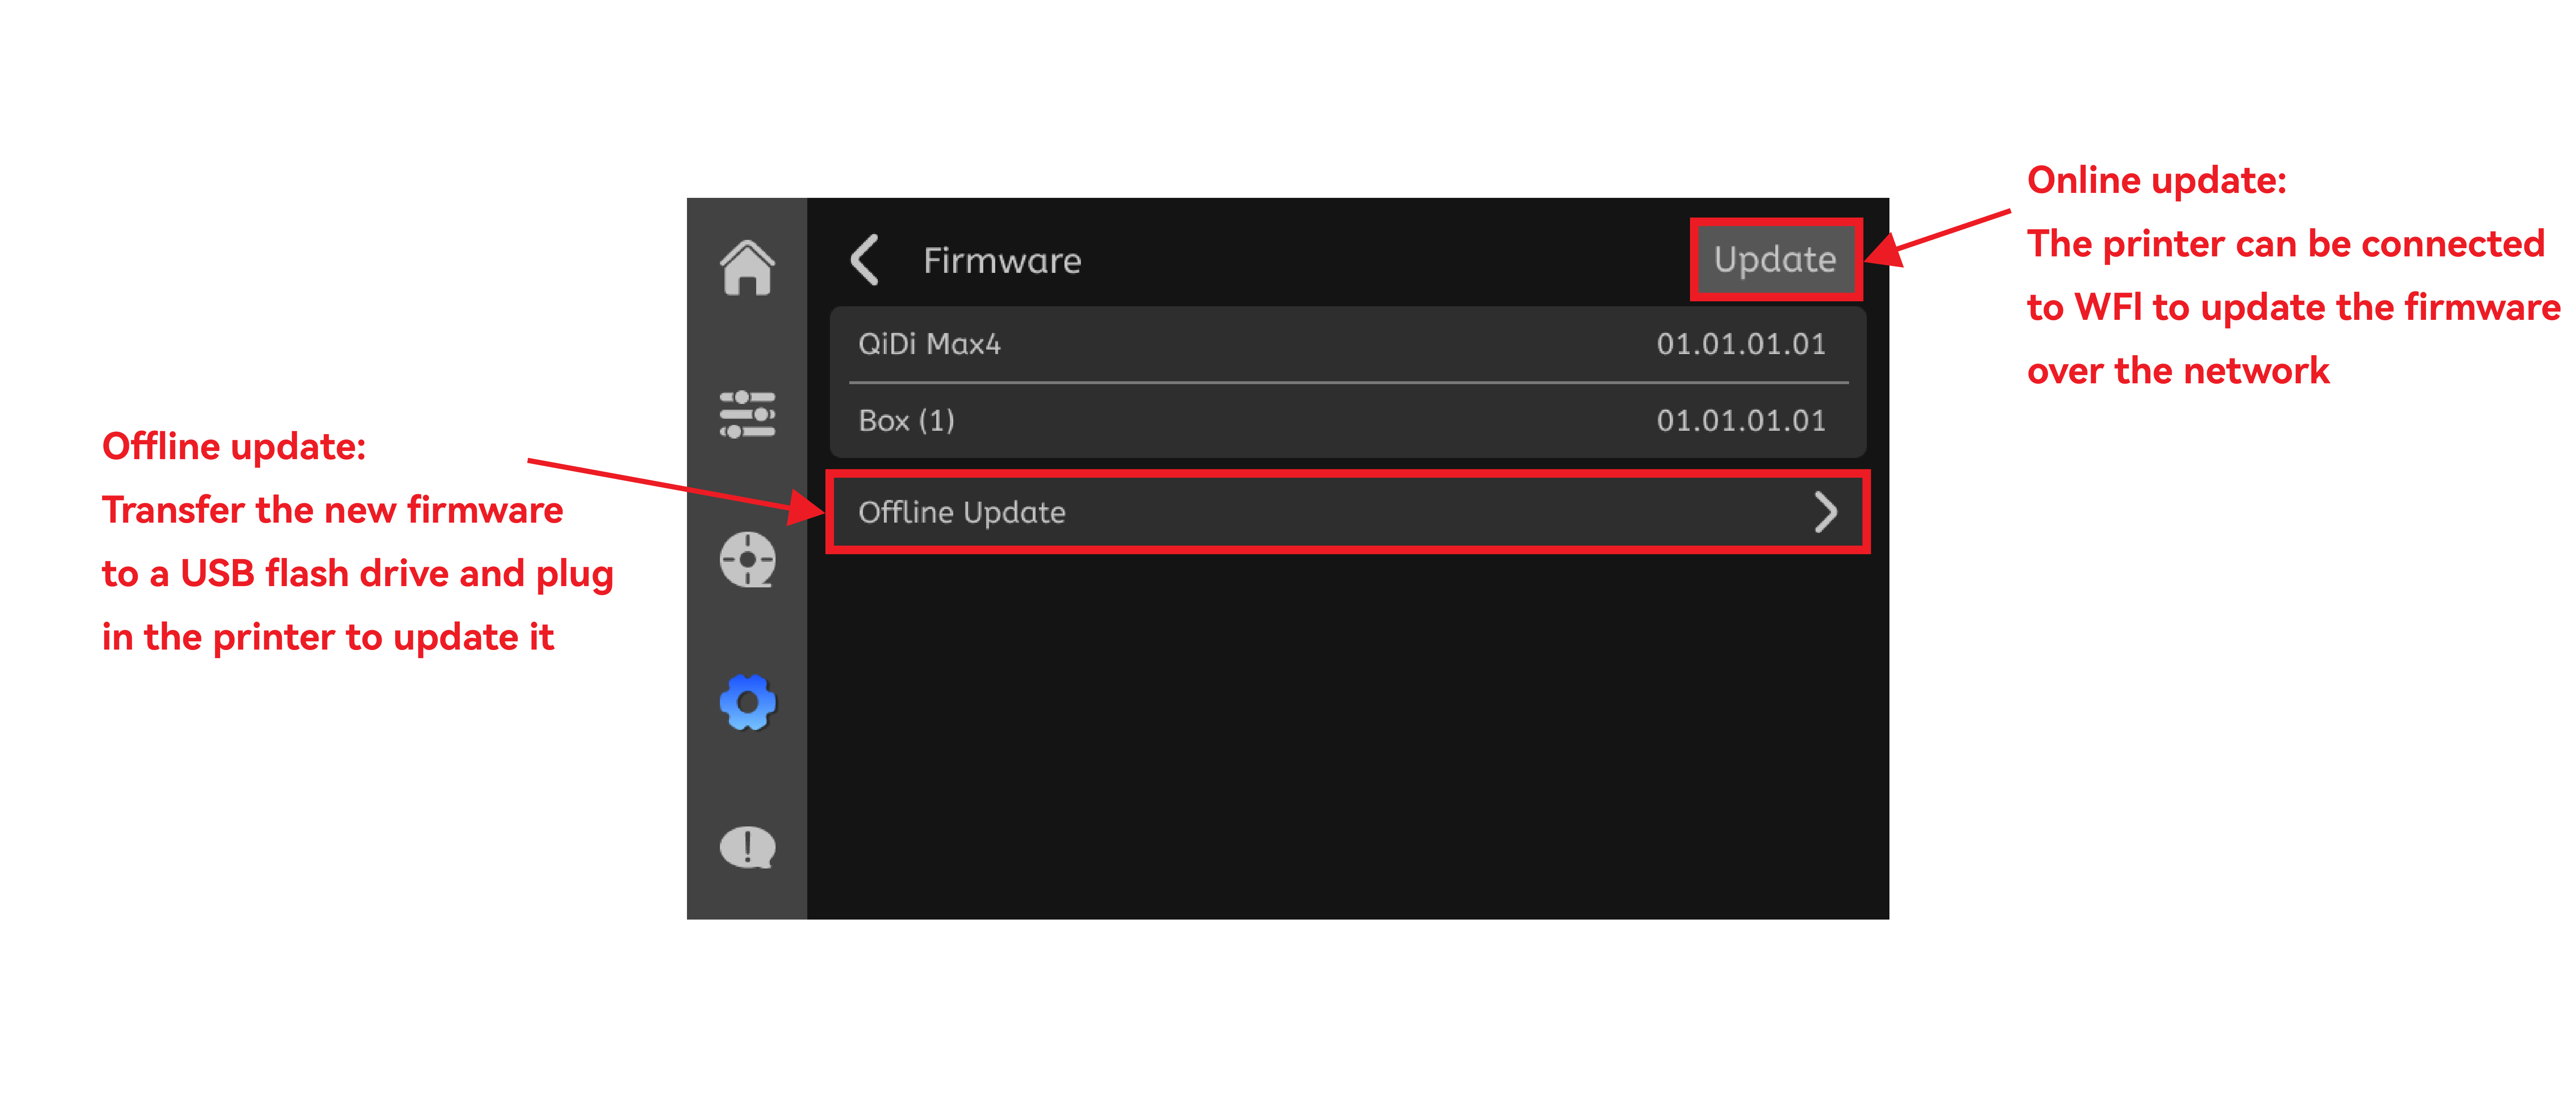The width and height of the screenshot is (2576, 1117).
Task: Click the QiDi Max4 label
Action: coord(929,344)
